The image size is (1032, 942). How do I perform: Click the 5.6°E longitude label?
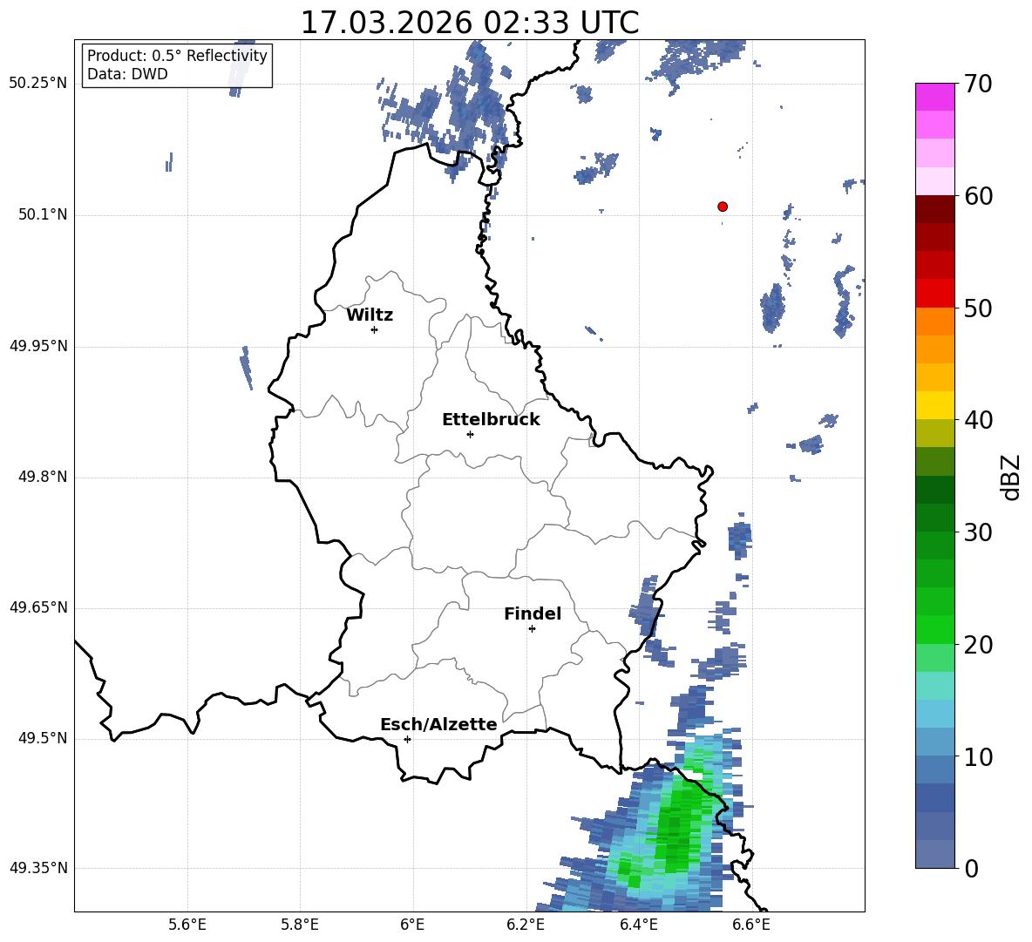point(187,925)
